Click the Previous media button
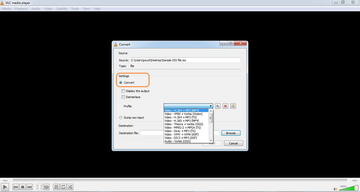This screenshot has height=192, width=360. [x=16, y=187]
